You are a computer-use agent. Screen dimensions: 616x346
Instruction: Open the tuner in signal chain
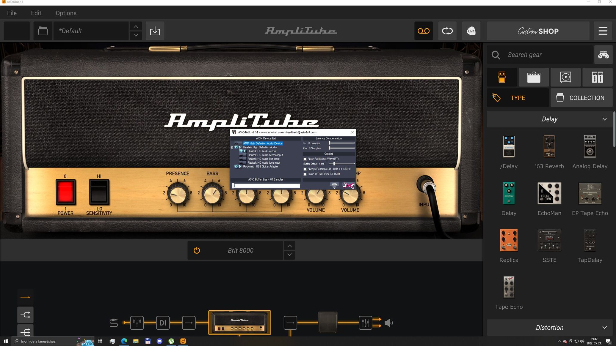click(137, 323)
